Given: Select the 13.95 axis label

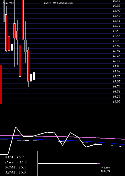Looking at the screenshot, I should (x=116, y=102).
